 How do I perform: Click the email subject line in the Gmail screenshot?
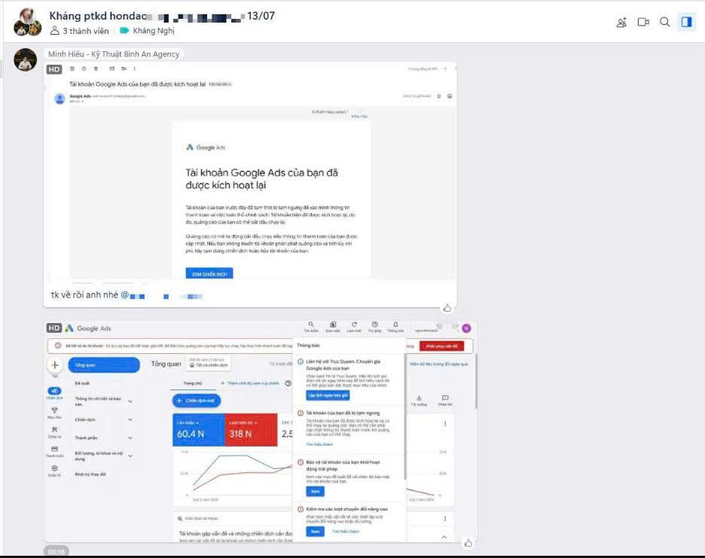137,84
